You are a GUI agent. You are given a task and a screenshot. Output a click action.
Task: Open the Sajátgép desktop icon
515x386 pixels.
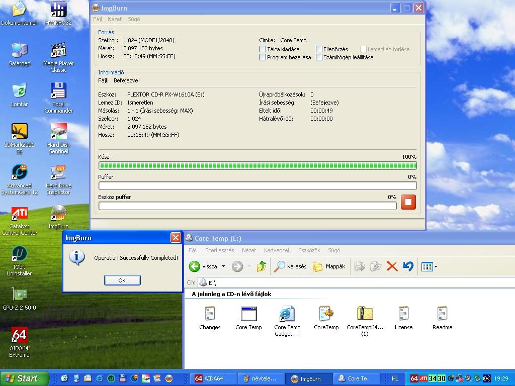(x=20, y=54)
